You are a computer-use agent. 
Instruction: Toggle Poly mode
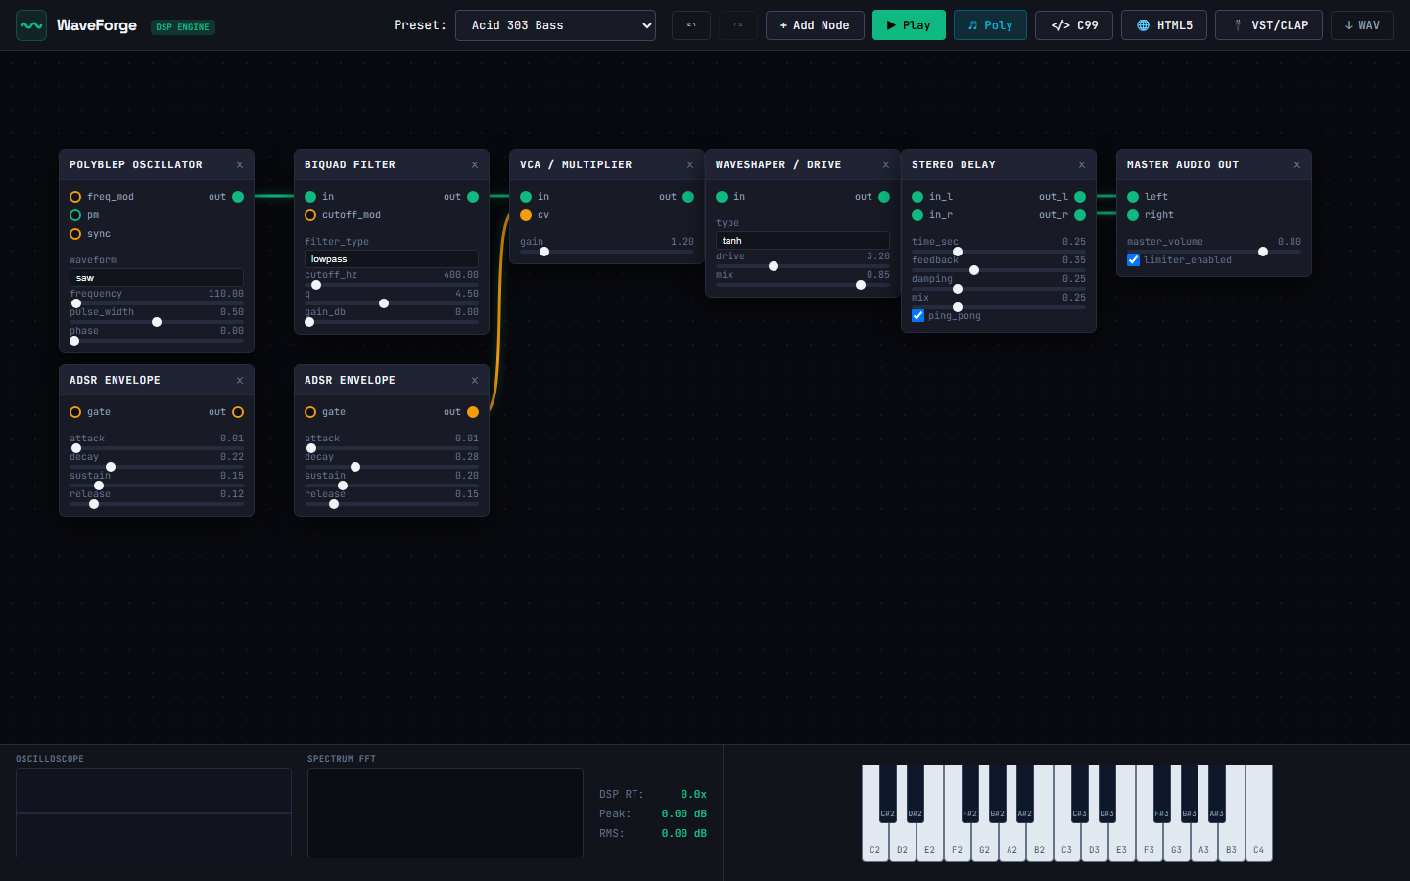point(991,25)
